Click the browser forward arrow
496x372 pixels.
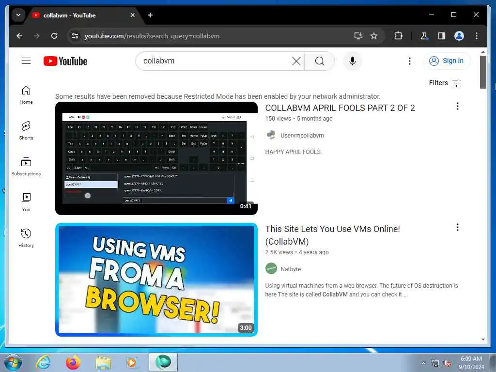coord(37,36)
